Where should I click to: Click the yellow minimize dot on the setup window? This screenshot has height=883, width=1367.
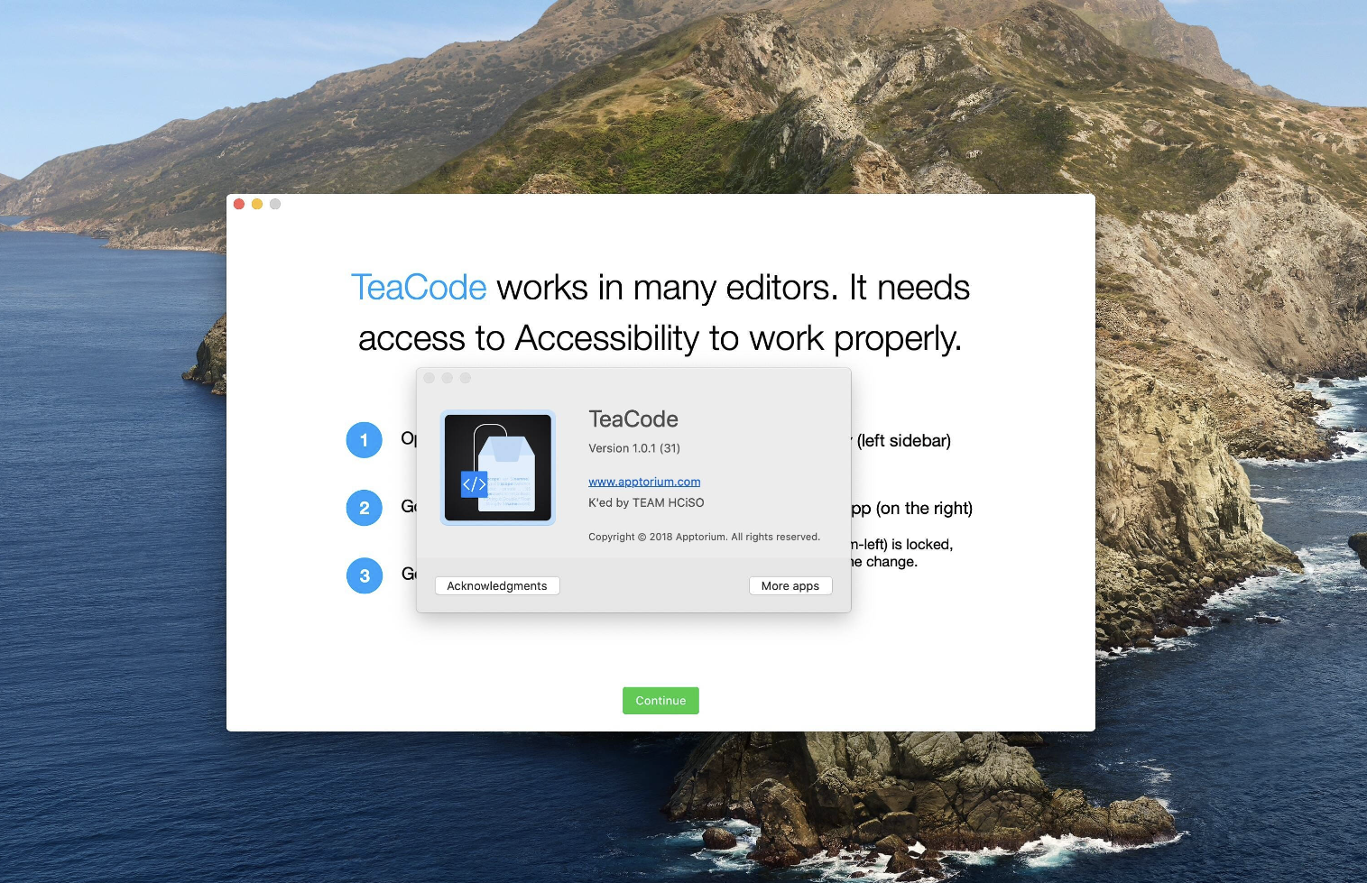(257, 204)
